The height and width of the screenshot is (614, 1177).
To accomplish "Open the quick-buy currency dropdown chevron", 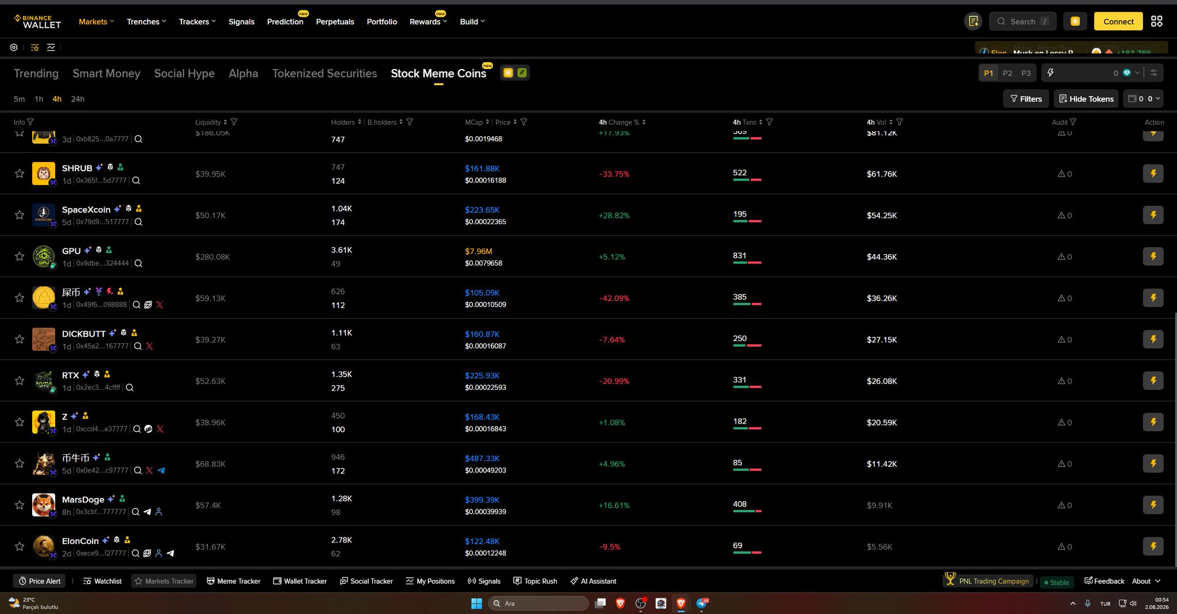I will point(1137,73).
